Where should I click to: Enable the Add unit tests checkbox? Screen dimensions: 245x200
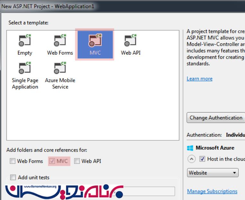click(x=13, y=177)
